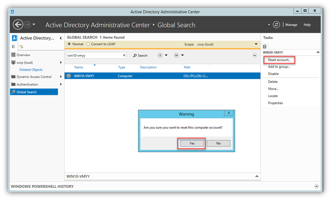Screen dimensions: 331x200
Task: Click the Locate task
Action: coord(273,96)
